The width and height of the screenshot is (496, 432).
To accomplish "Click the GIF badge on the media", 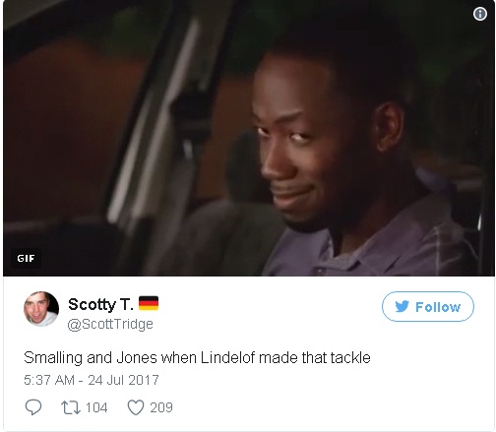I will (x=26, y=259).
